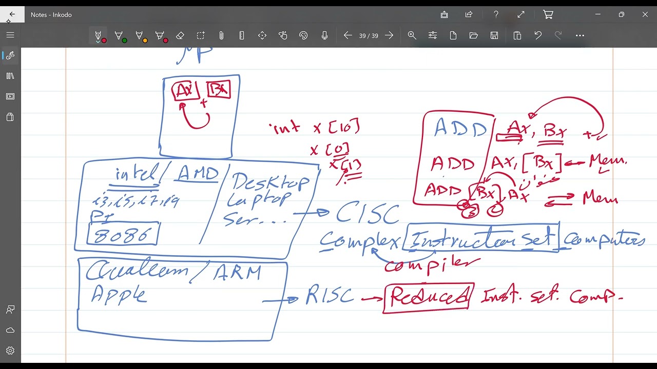Open the color palette
The height and width of the screenshot is (369, 657).
tap(303, 35)
